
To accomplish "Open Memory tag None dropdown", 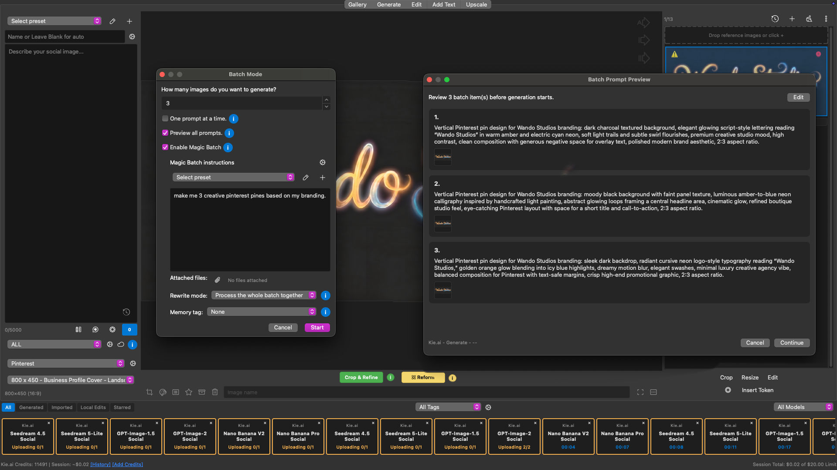I will (x=262, y=312).
